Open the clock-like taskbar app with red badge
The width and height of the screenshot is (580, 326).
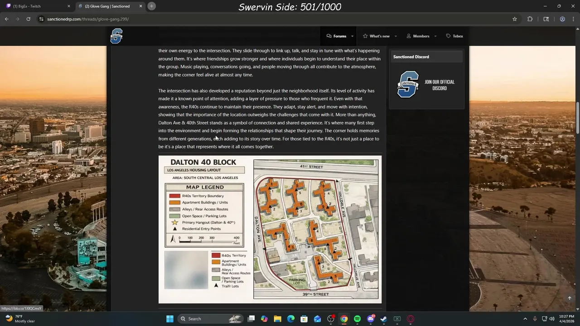tap(331, 319)
